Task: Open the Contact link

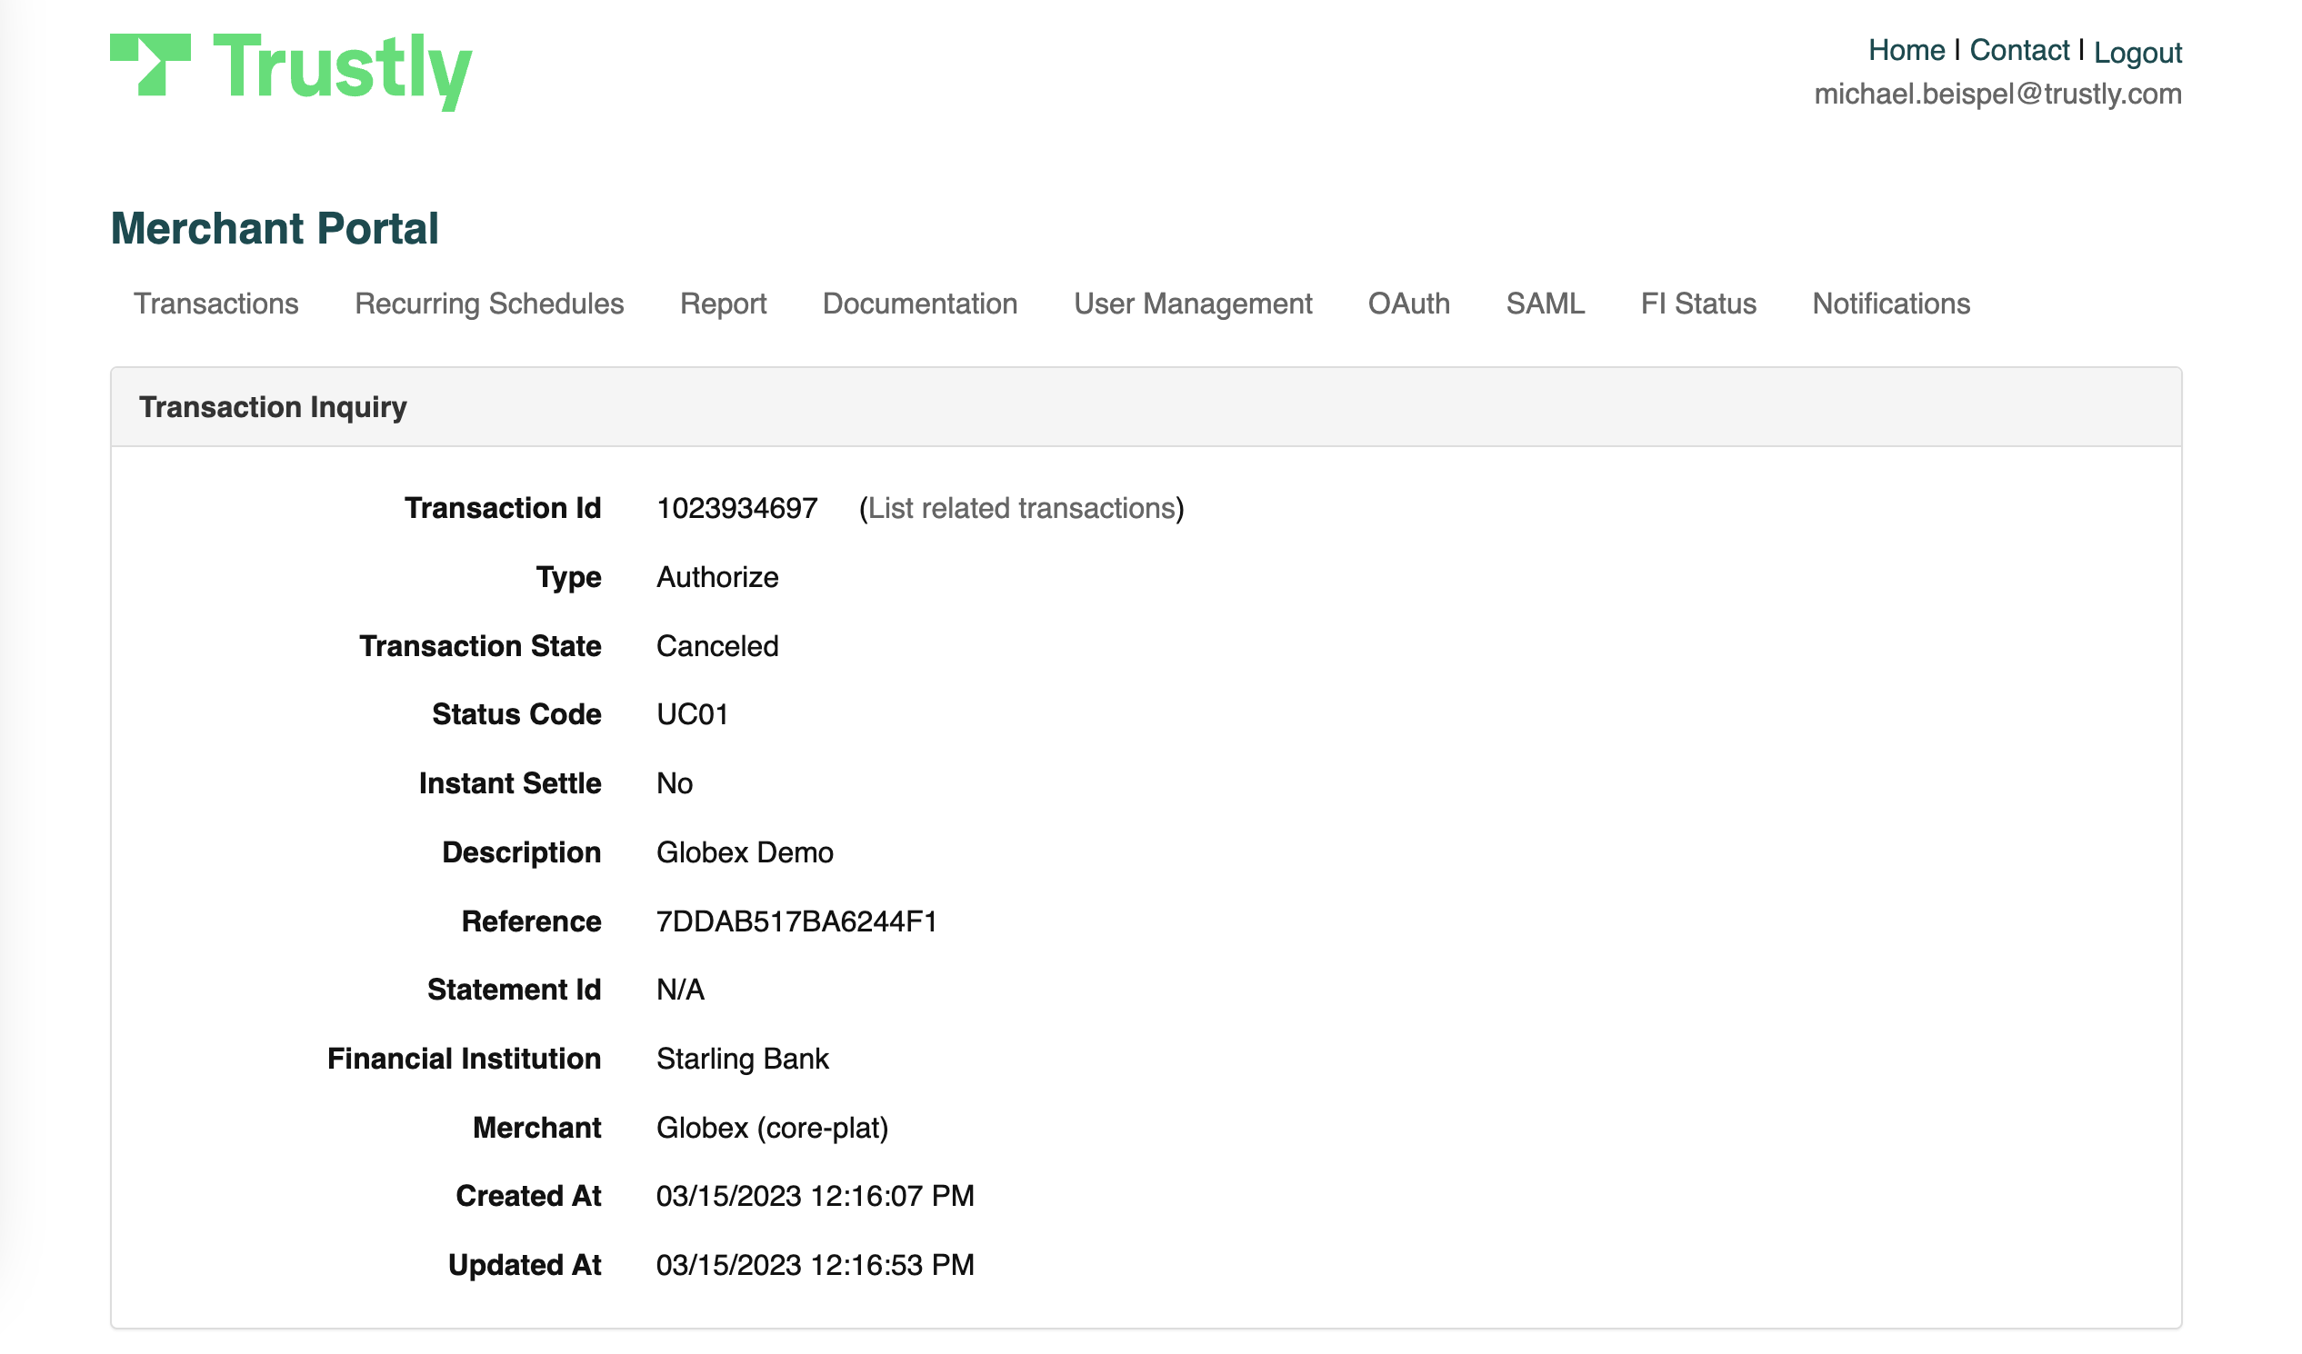Action: point(2018,50)
